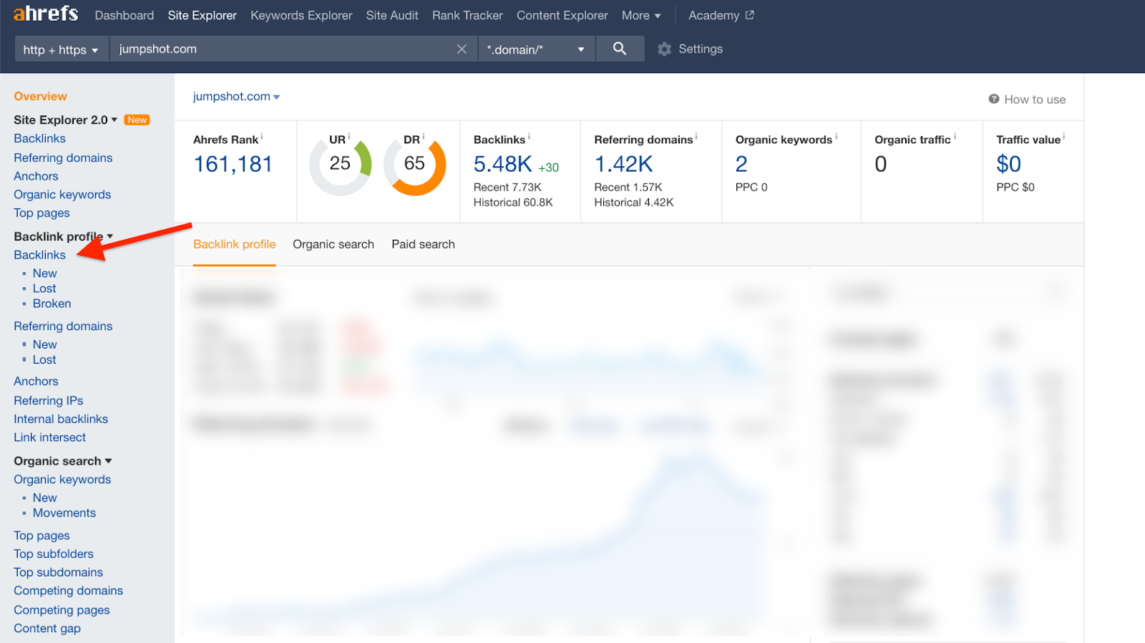This screenshot has height=643, width=1145.
Task: Click info icon beside Referring domains metric
Action: (696, 136)
